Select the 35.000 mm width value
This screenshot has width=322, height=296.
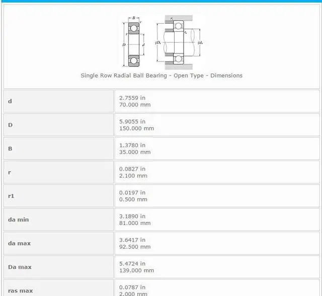click(217, 149)
